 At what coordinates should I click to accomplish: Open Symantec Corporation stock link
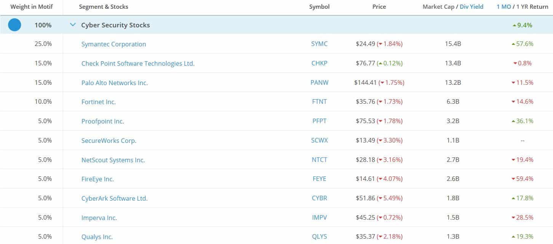(x=113, y=44)
